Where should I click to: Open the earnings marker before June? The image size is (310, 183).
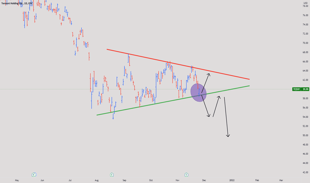click(34, 175)
